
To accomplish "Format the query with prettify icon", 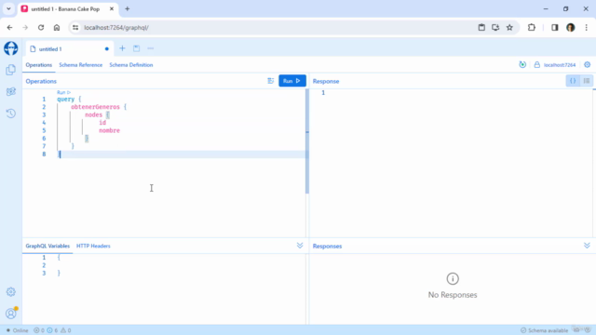I will (271, 81).
